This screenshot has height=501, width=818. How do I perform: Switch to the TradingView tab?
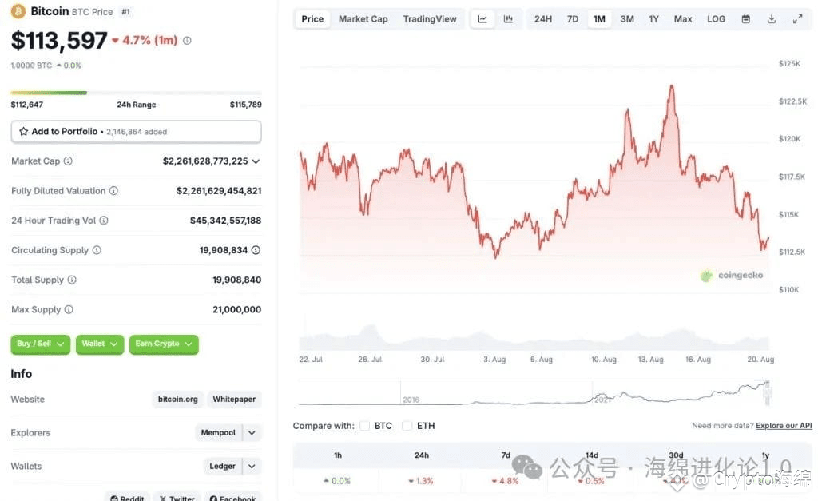429,19
